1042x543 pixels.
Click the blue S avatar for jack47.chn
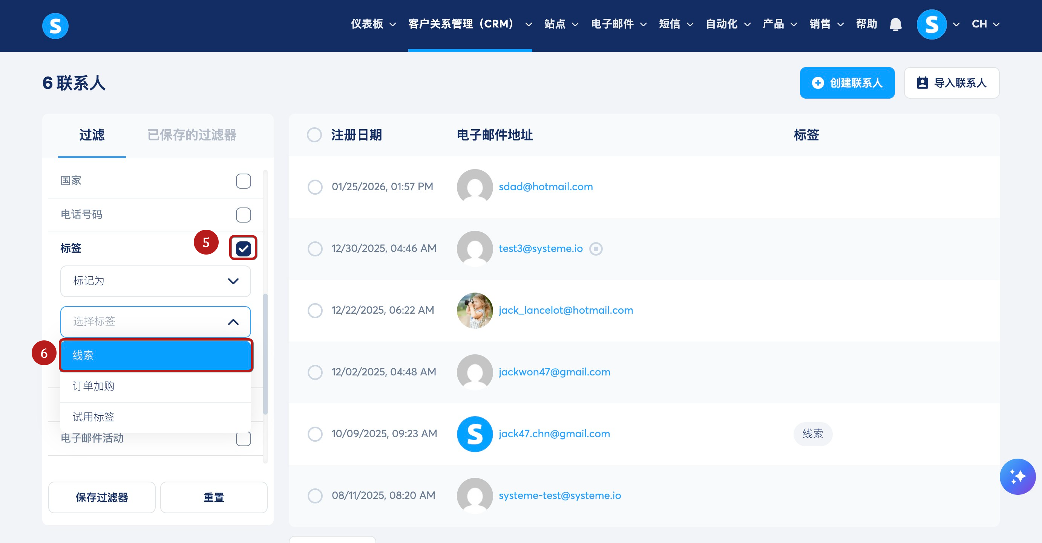(x=475, y=434)
